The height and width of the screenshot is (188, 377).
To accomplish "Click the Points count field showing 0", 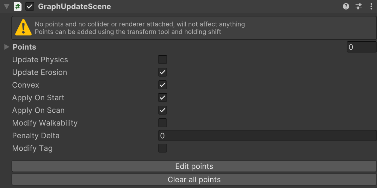I will coord(362,47).
